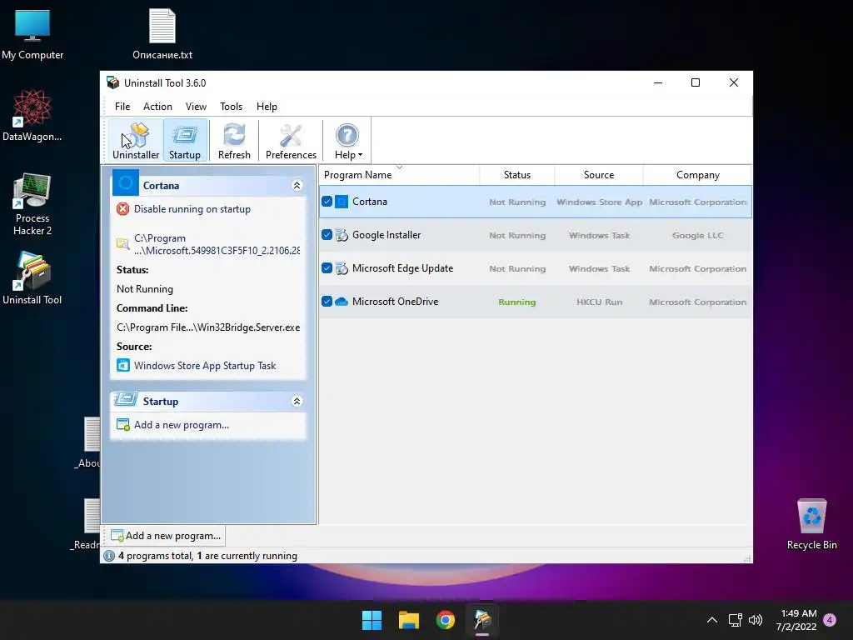
Task: Click the OneDrive cloud icon in list
Action: point(341,302)
